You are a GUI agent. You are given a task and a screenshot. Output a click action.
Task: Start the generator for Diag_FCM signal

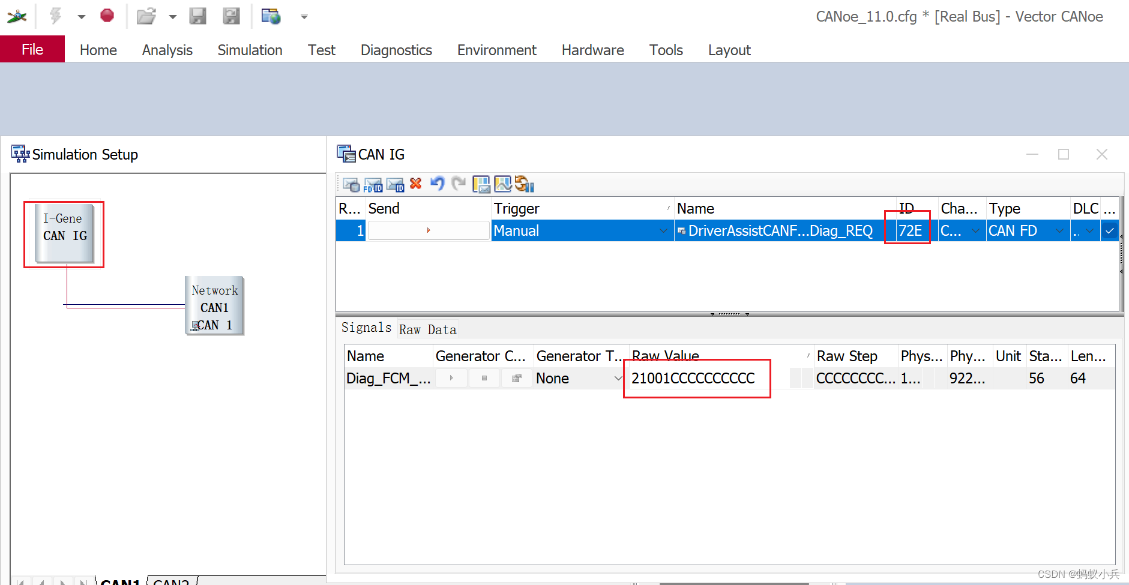(x=451, y=378)
